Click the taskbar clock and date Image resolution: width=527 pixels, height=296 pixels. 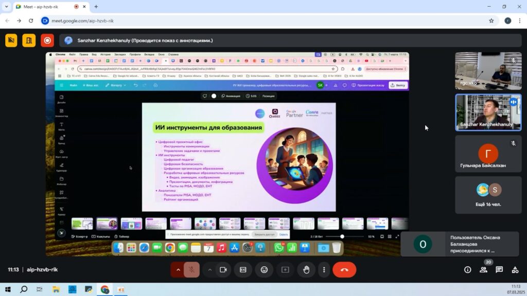pos(516,289)
